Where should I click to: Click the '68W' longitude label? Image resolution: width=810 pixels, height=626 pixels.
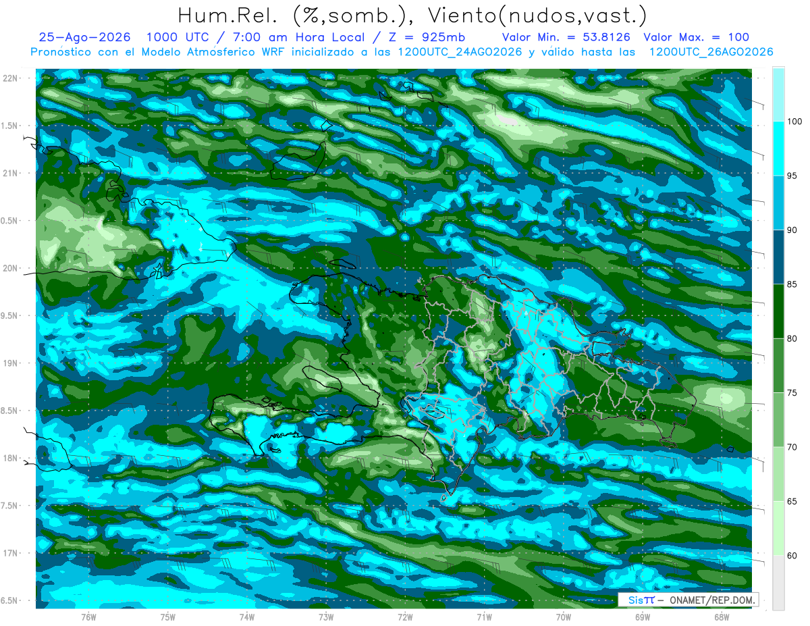[x=722, y=617]
